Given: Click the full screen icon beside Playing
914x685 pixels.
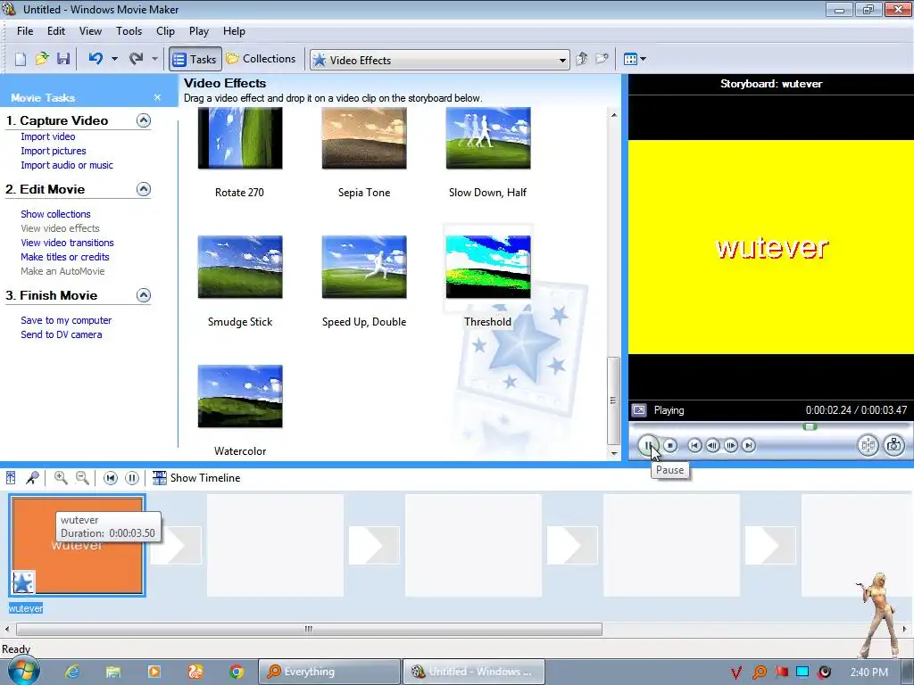Looking at the screenshot, I should 639,410.
